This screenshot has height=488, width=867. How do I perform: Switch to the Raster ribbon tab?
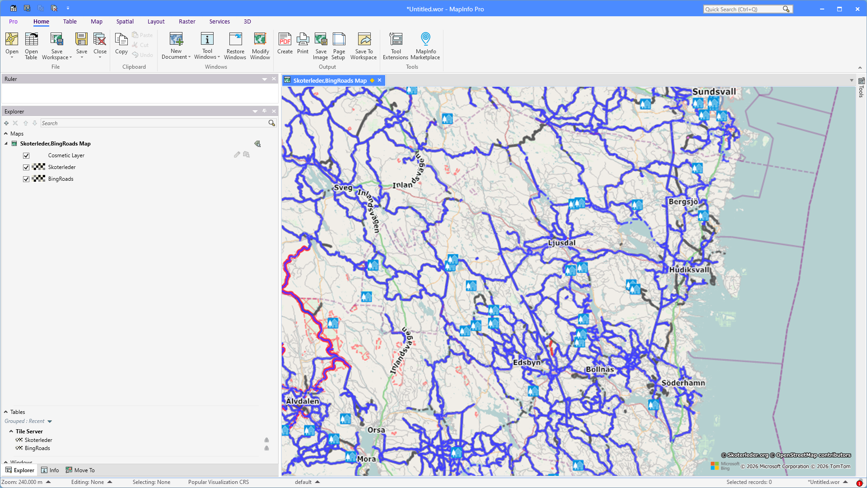[187, 22]
